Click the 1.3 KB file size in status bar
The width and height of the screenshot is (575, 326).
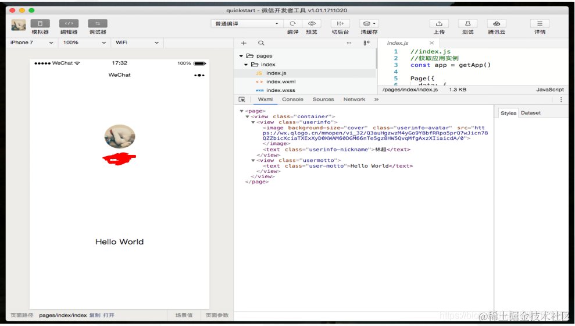(458, 90)
